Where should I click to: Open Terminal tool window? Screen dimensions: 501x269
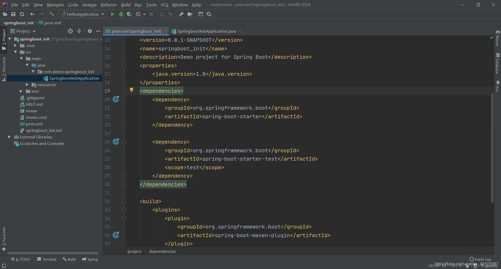46,259
